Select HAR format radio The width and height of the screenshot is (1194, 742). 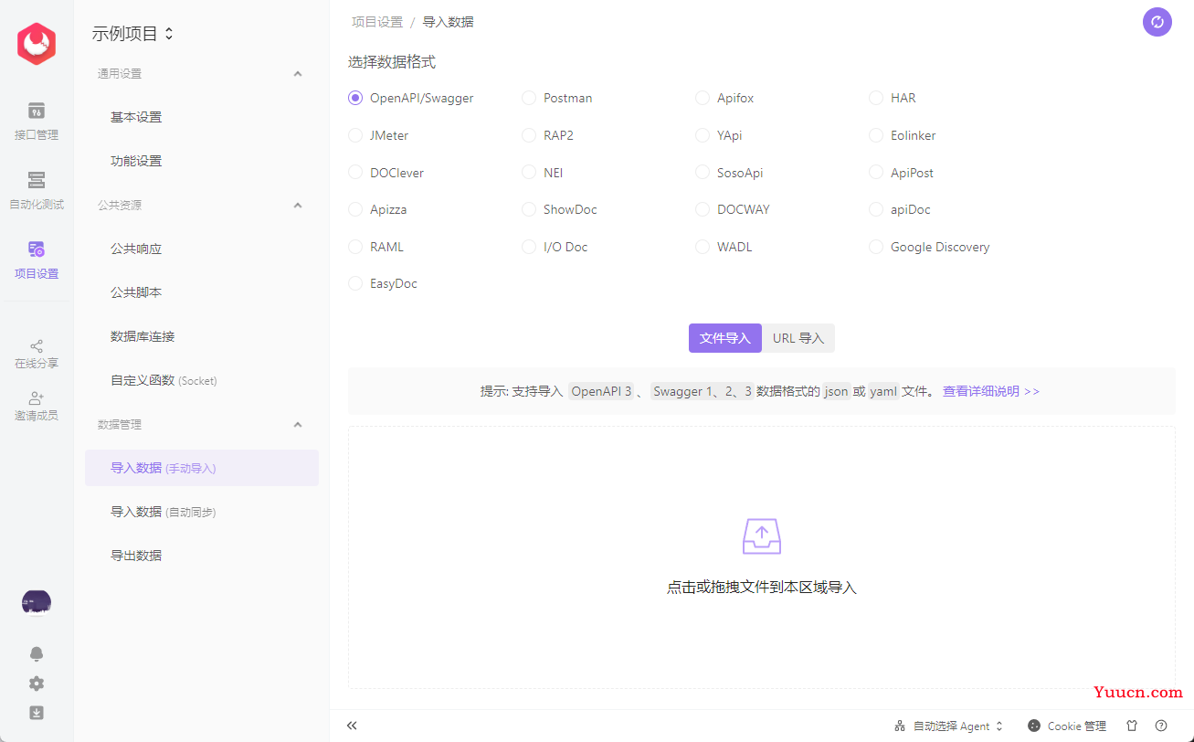point(876,98)
